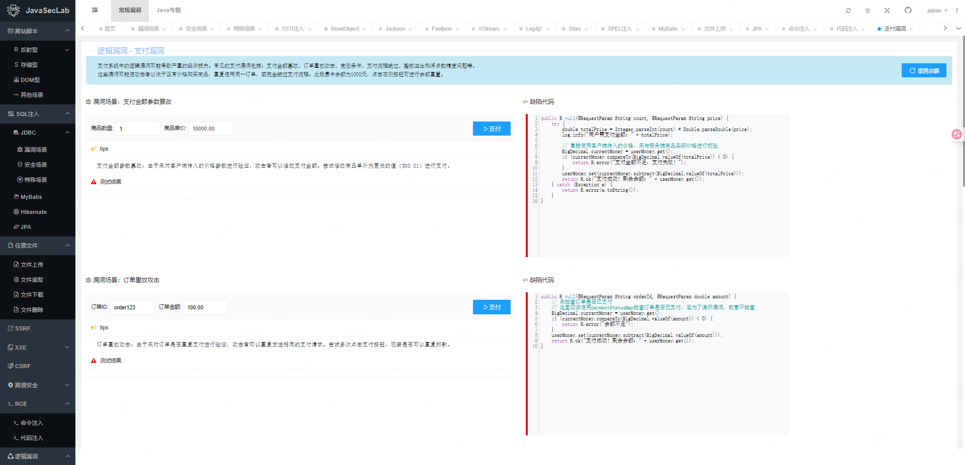
Task: Open the GitHub icon link
Action: (908, 11)
